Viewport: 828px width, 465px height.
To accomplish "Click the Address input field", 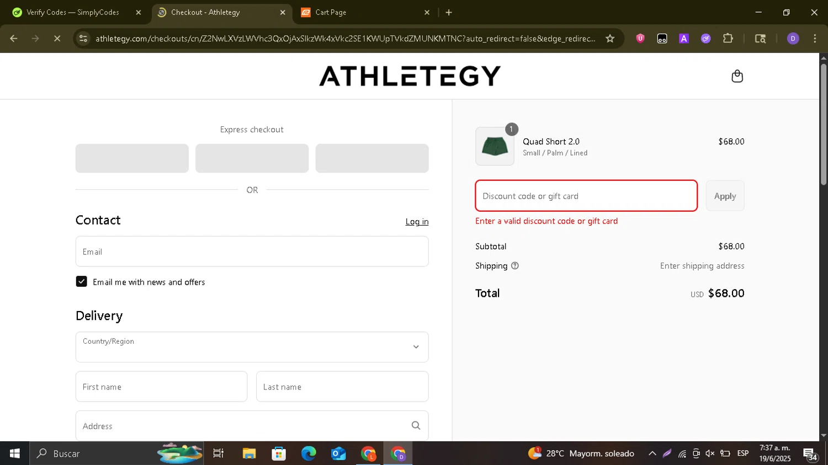I will (x=252, y=426).
